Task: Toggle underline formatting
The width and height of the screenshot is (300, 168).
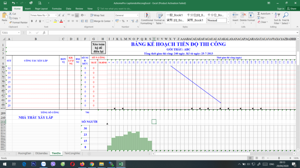Action: 40,21
